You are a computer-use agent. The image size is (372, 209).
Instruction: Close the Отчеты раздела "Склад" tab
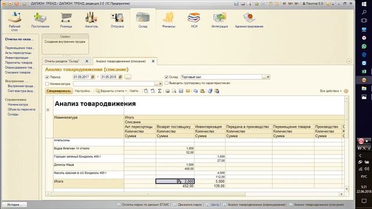(x=87, y=61)
